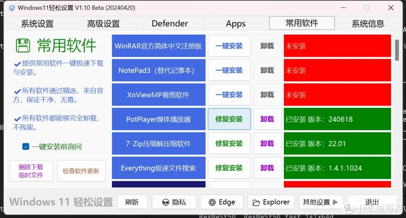Click the WinRAR官方简体中文注册版 button
Screen dimensions: 406x218
tap(159, 46)
